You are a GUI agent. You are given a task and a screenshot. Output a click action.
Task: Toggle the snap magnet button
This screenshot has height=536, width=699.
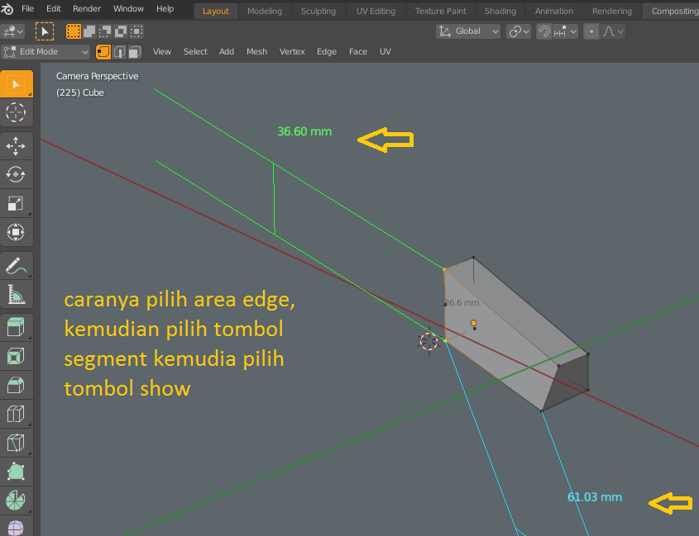(x=543, y=31)
